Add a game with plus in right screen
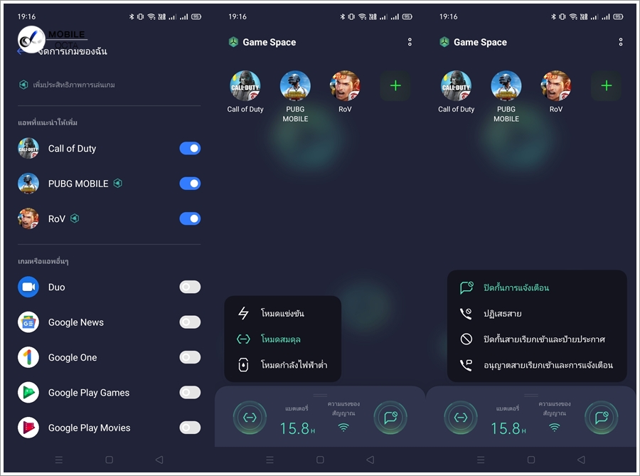 click(606, 85)
